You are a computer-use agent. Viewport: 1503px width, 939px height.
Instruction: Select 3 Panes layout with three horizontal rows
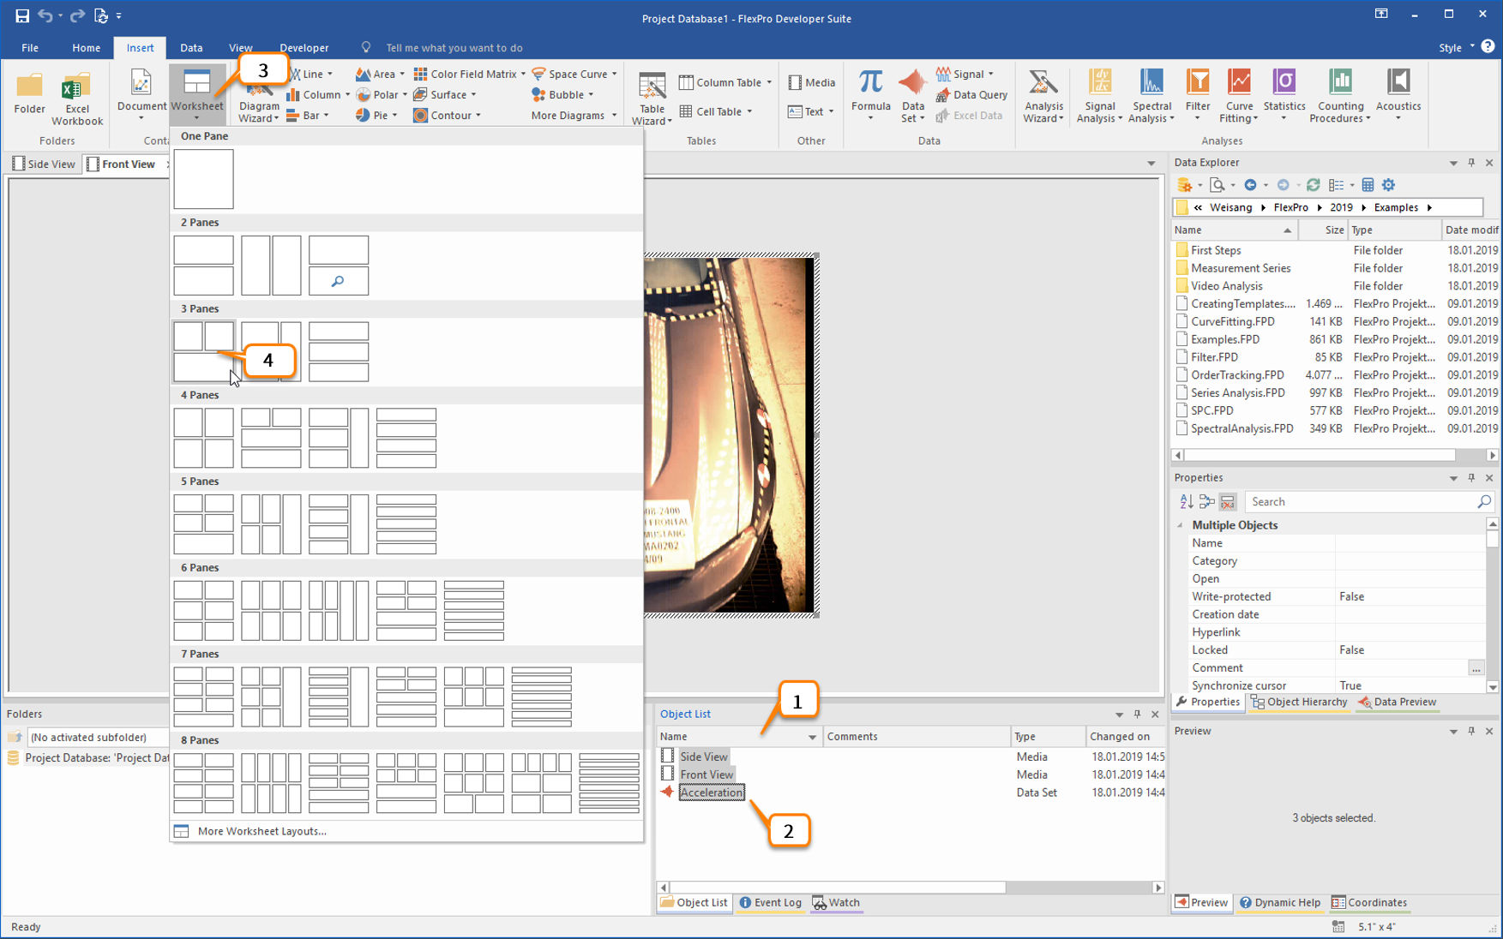pyautogui.click(x=339, y=351)
